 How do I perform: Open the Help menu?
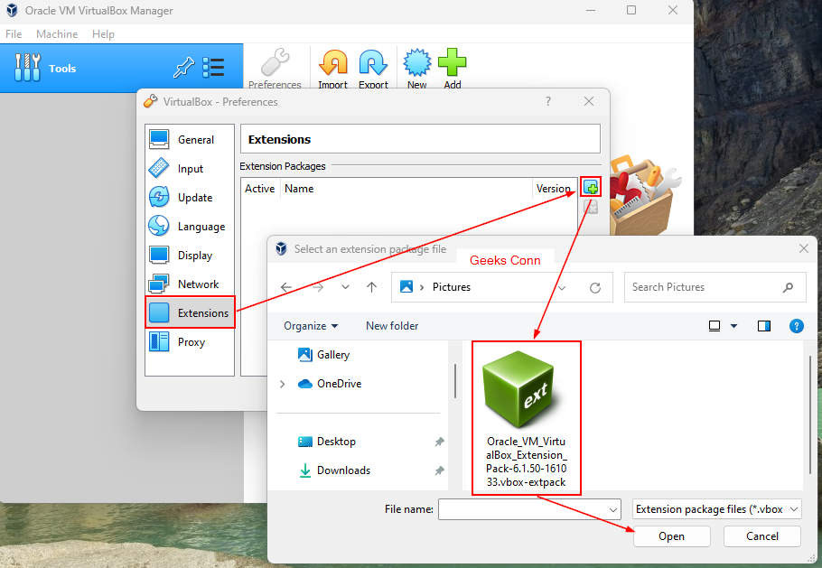(103, 33)
